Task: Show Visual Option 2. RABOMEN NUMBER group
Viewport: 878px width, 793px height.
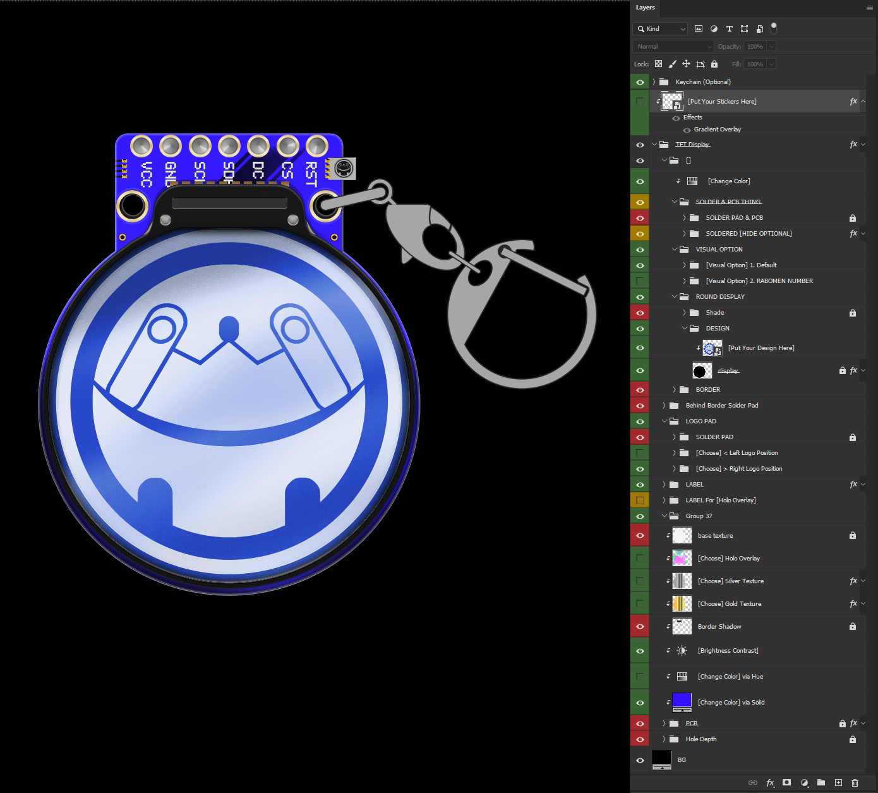Action: pos(640,281)
